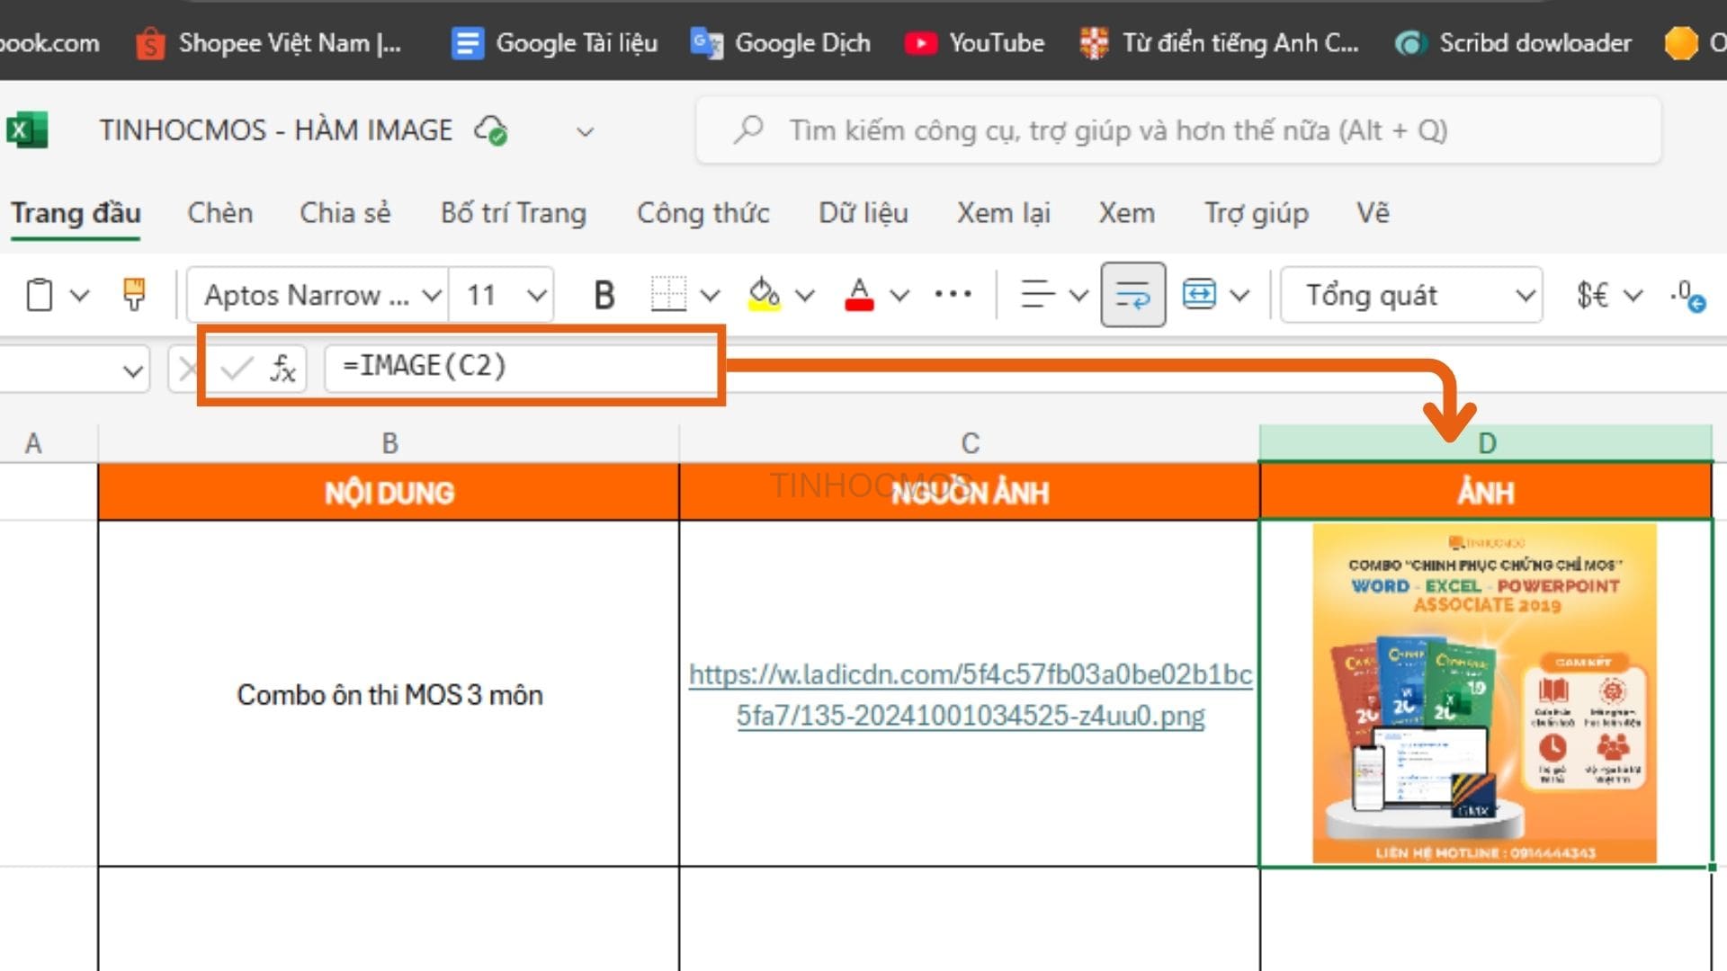Select the Format Painter brush
The height and width of the screenshot is (971, 1727).
134,294
